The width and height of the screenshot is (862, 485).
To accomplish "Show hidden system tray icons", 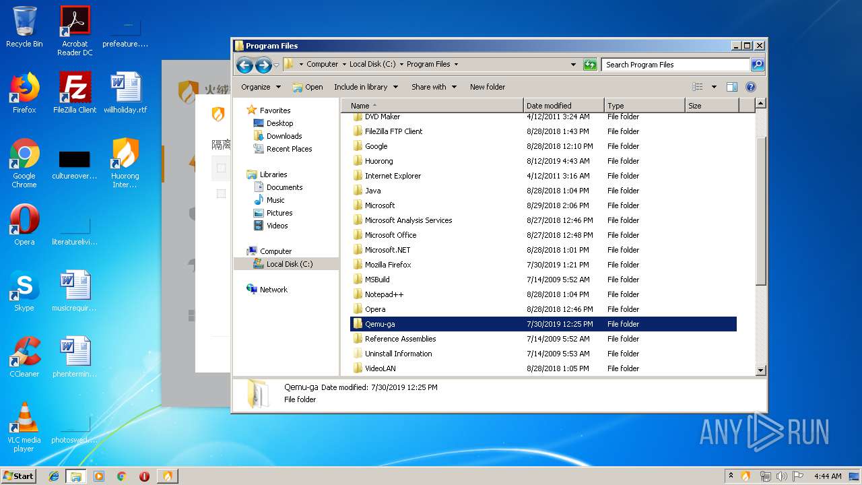I will (x=731, y=476).
